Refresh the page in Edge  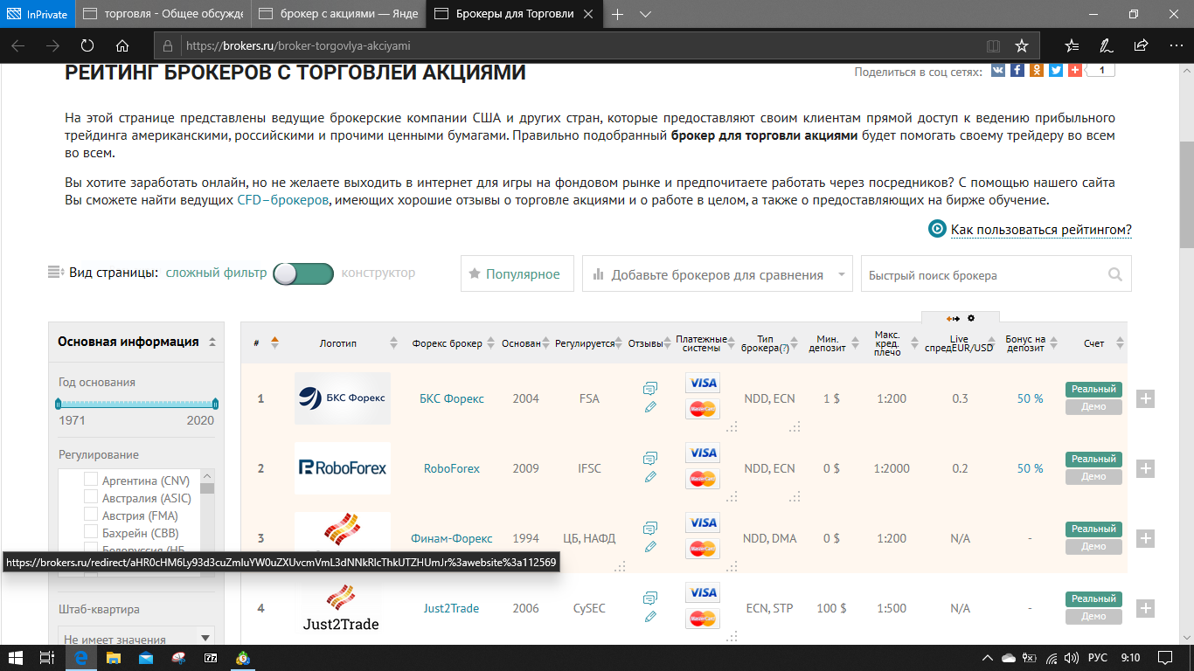(87, 45)
